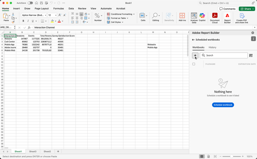Screen dimensions: 257x159
Task: Increase indent in the ribbon
Action: (x=77, y=22)
